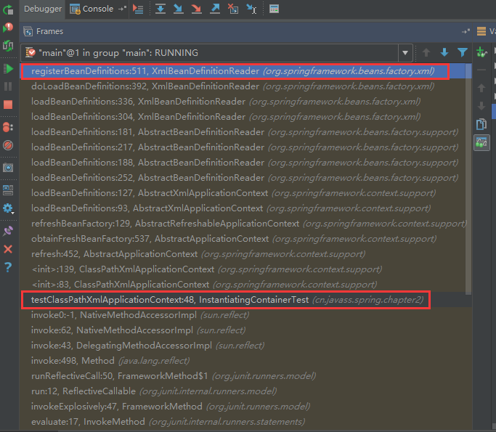Toggle the frames filter funnel icon
496x432 pixels.
pyautogui.click(x=462, y=52)
